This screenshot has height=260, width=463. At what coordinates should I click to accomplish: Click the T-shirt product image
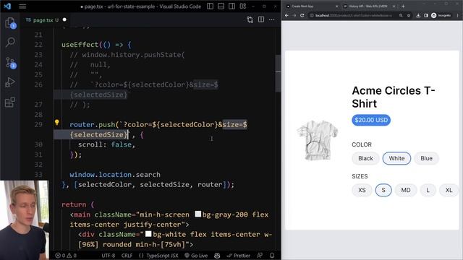318,140
